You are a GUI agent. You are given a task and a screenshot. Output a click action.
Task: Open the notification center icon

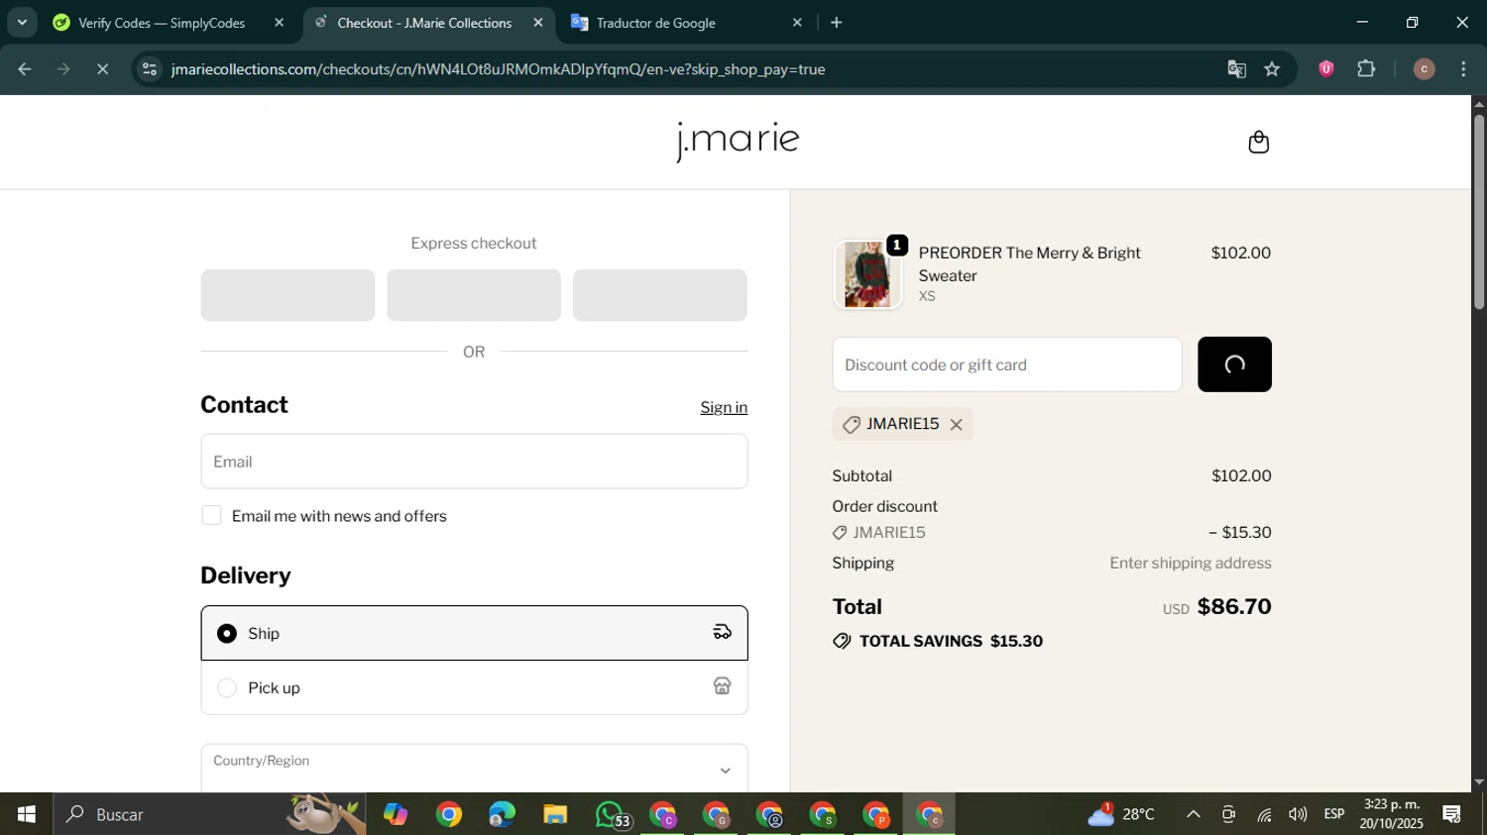(1452, 814)
